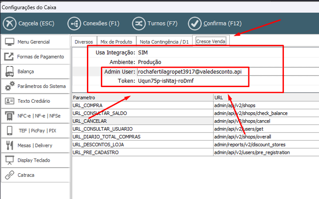Viewport: 319px width, 199px height.
Task: Open the Texto Crediário section
Action: (35, 101)
